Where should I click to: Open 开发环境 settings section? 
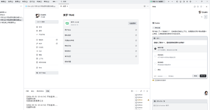[x=47, y=35]
